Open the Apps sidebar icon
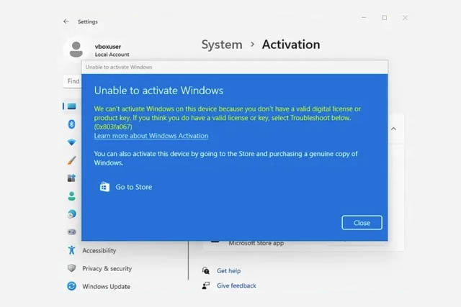This screenshot has width=461, height=307. click(71, 178)
